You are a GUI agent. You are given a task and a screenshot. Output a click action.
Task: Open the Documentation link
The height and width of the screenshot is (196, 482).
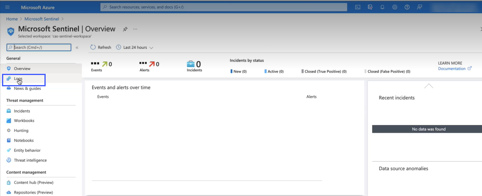click(x=452, y=69)
